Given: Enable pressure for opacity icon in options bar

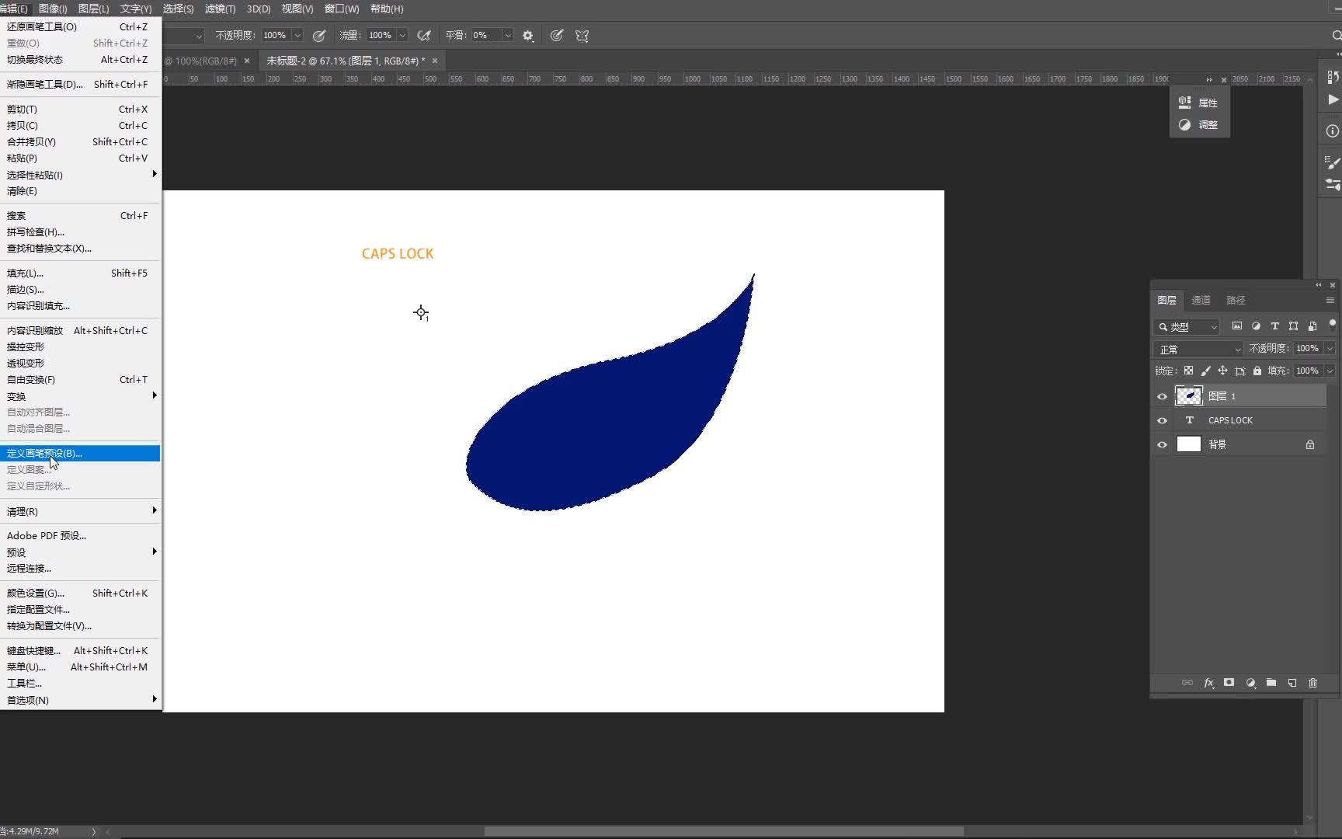Looking at the screenshot, I should click(319, 36).
